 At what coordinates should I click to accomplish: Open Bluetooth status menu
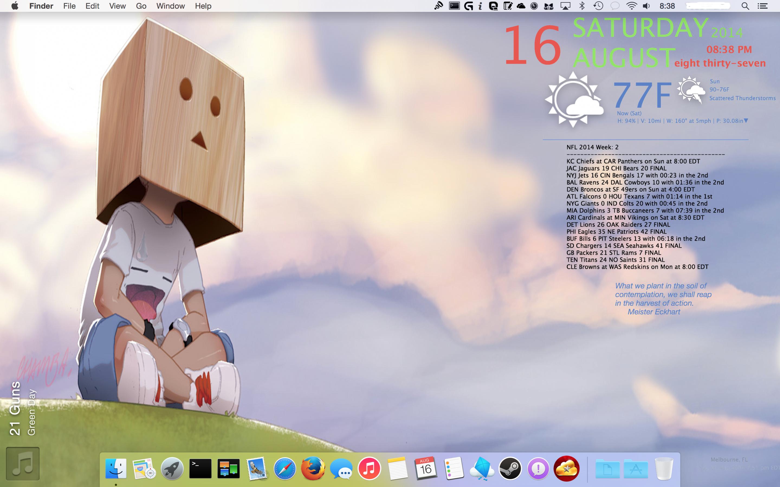pos(582,6)
